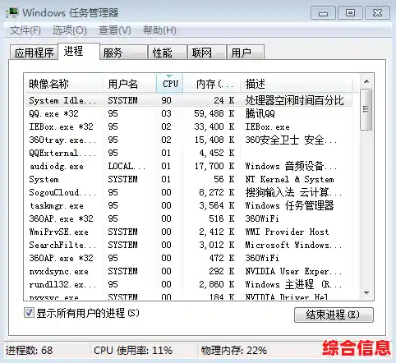
Task: Click the 59,488 K memory value
Action: click(x=214, y=113)
